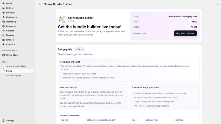Click the DESCRIPTION column header
Screen dimensions: 221x124
tap(152, 120)
